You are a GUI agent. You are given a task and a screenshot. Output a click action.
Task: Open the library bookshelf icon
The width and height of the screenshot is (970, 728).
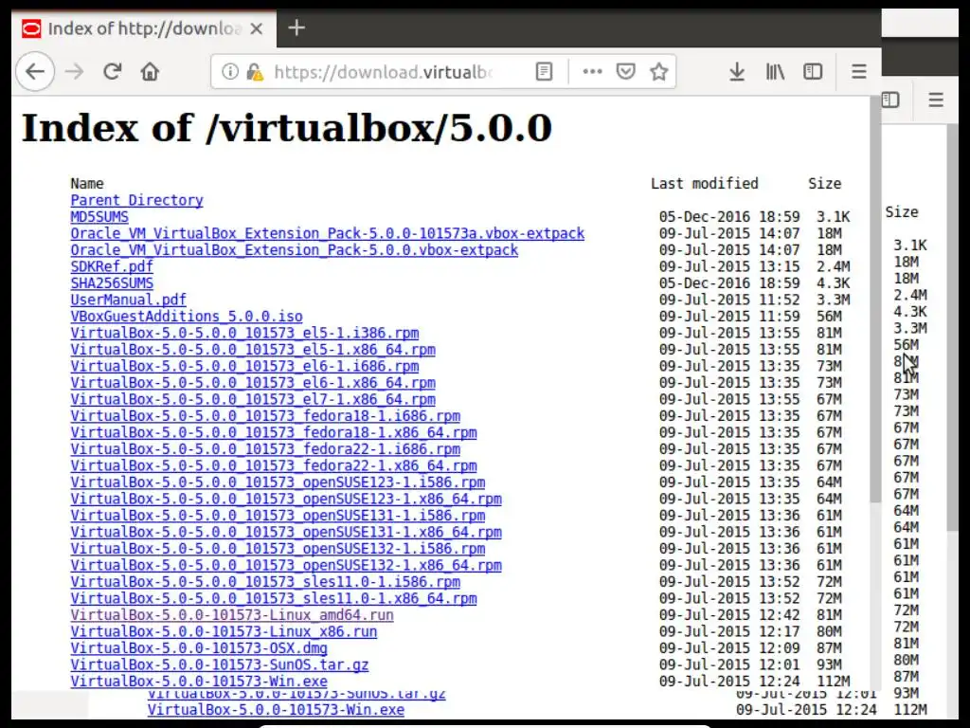pyautogui.click(x=775, y=72)
